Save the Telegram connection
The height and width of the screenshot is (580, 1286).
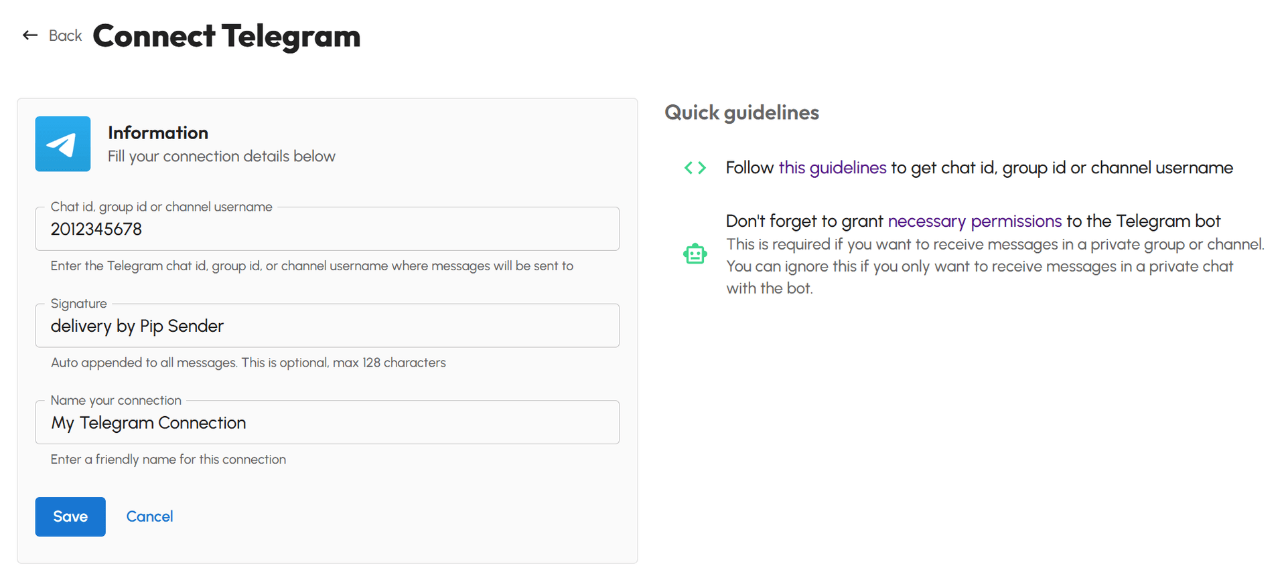click(70, 516)
